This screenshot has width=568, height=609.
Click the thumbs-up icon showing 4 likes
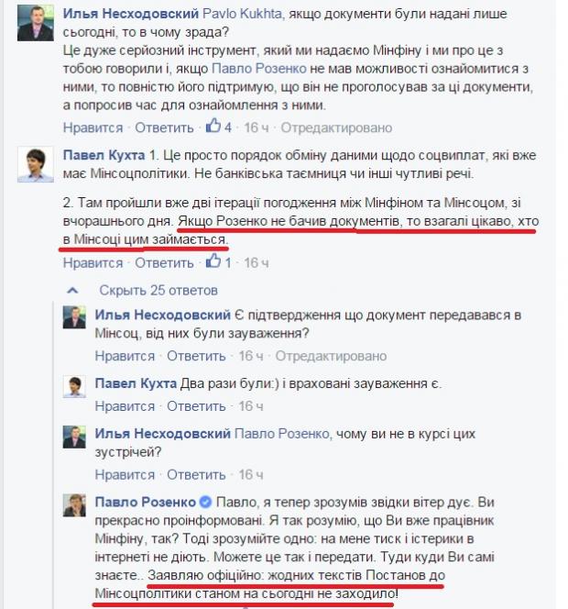pos(213,127)
